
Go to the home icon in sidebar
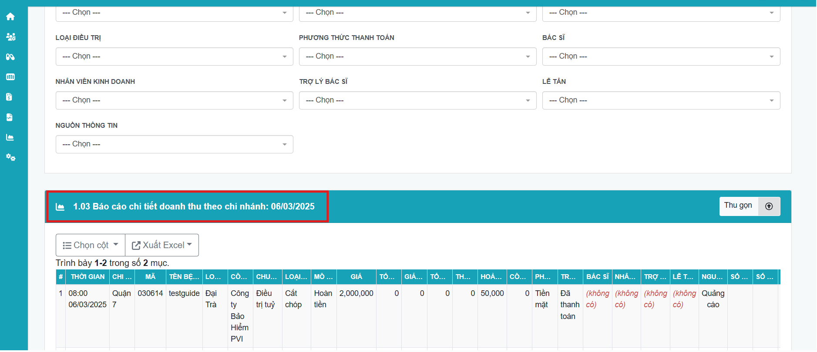pos(10,17)
